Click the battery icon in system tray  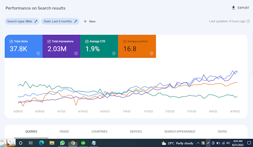[x=218, y=143]
